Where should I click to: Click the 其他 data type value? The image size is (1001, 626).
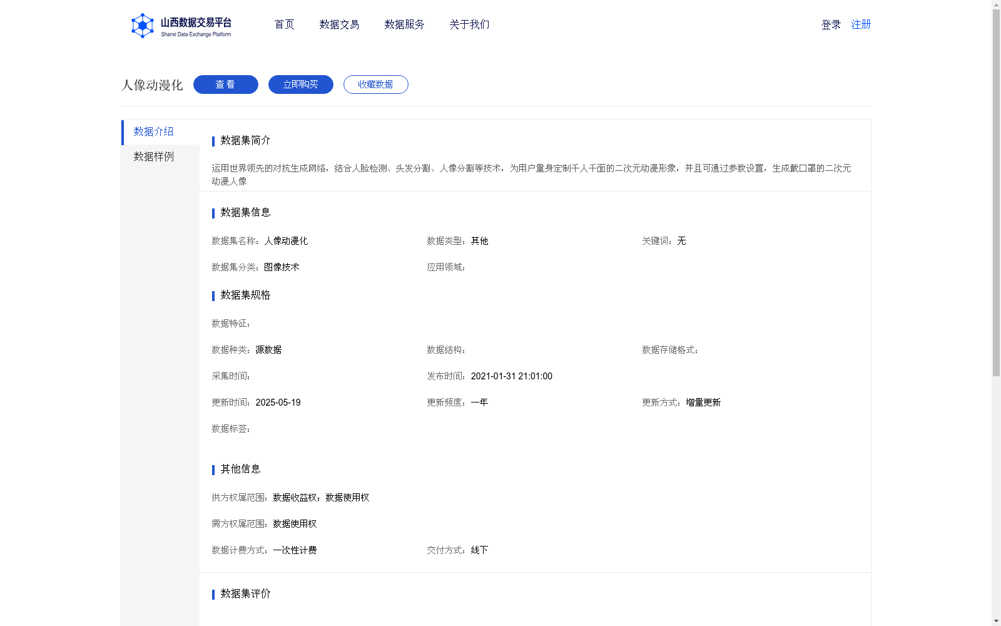[479, 241]
